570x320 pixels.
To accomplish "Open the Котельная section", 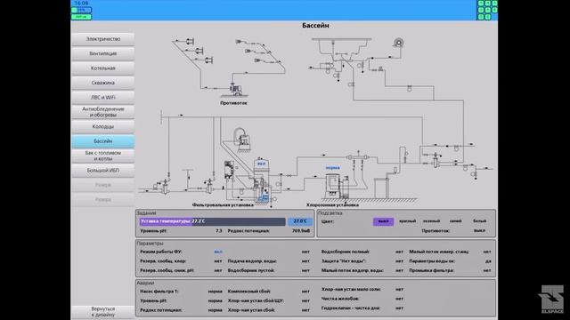I will coord(103,68).
